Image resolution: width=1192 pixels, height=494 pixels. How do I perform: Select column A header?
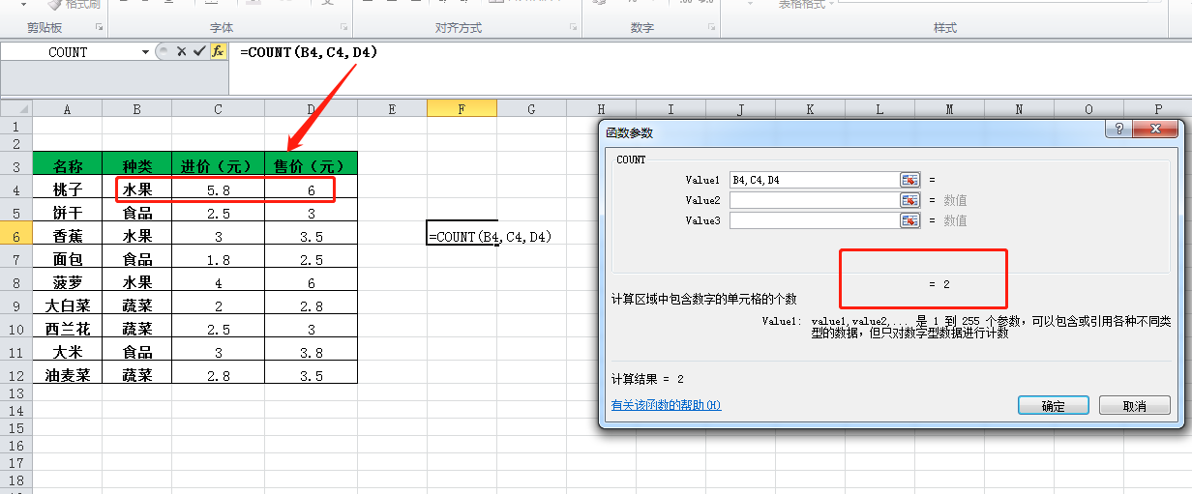(x=67, y=109)
